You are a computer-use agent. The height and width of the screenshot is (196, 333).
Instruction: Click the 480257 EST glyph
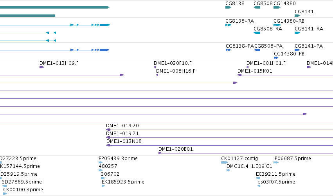tap(101, 170)
